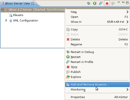
Task: Choose Rename from the context menu
Action: tap(97, 44)
